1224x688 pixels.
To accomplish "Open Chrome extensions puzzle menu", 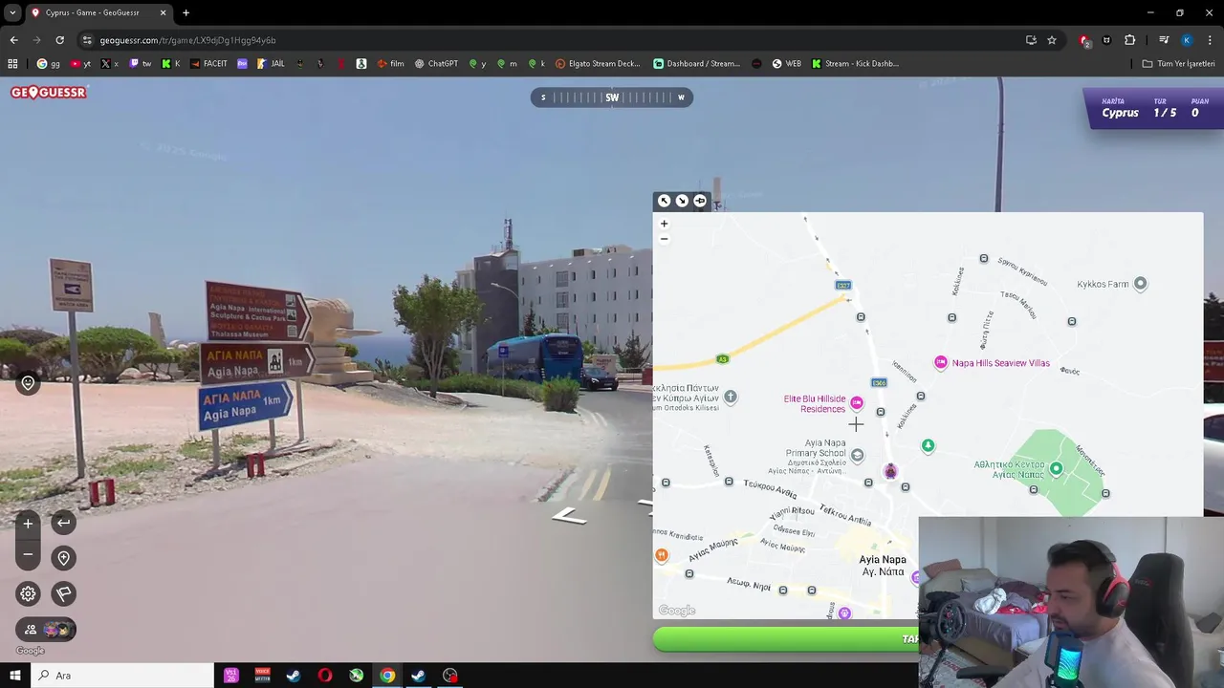I will click(1129, 40).
